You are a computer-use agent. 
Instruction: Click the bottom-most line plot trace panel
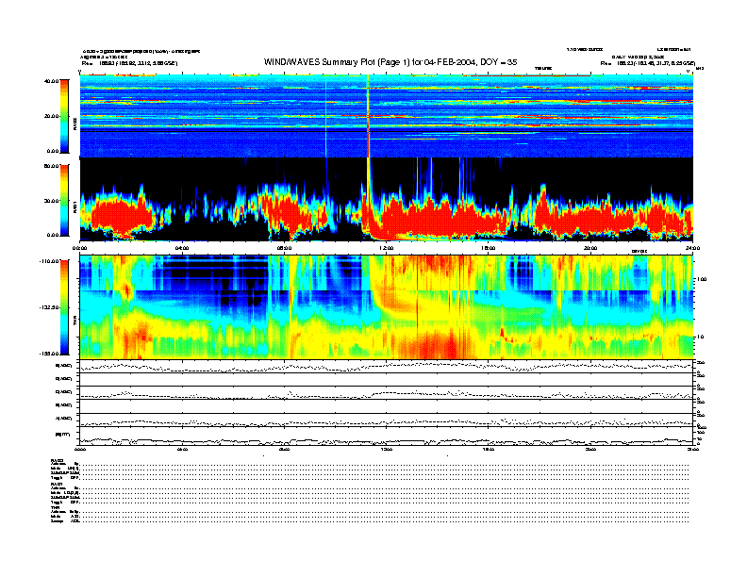[x=385, y=437]
